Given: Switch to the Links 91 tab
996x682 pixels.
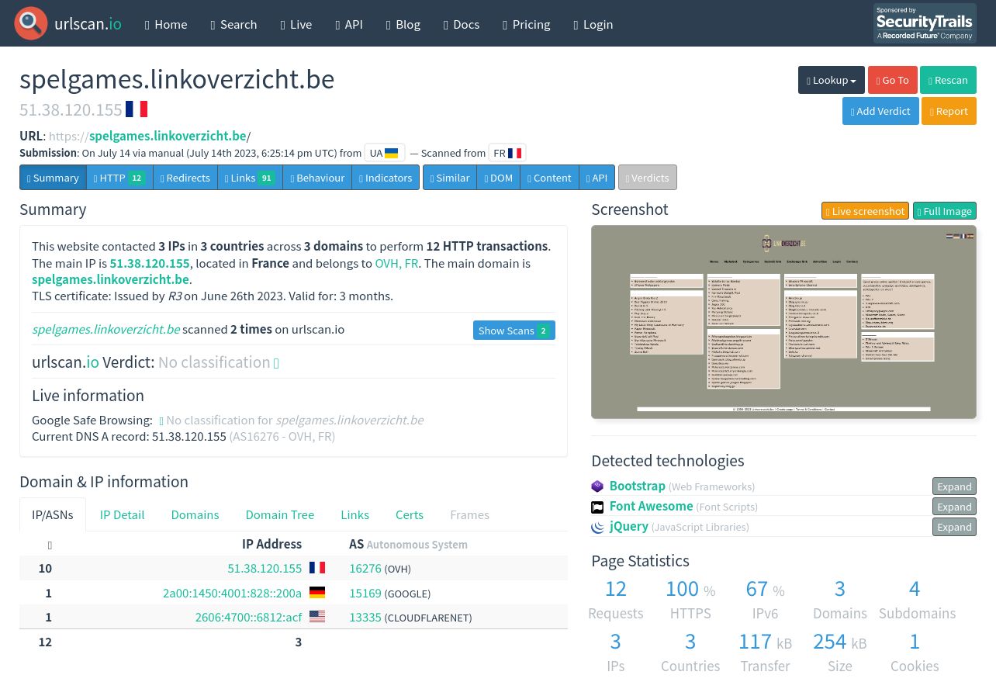Looking at the screenshot, I should [x=250, y=177].
